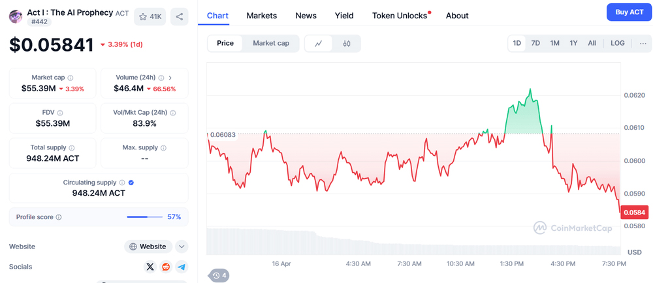This screenshot has height=283, width=653.
Task: Open the Token Unlocks tab
Action: tap(400, 16)
